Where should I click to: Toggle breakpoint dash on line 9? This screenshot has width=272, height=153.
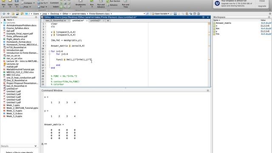(x=45, y=46)
